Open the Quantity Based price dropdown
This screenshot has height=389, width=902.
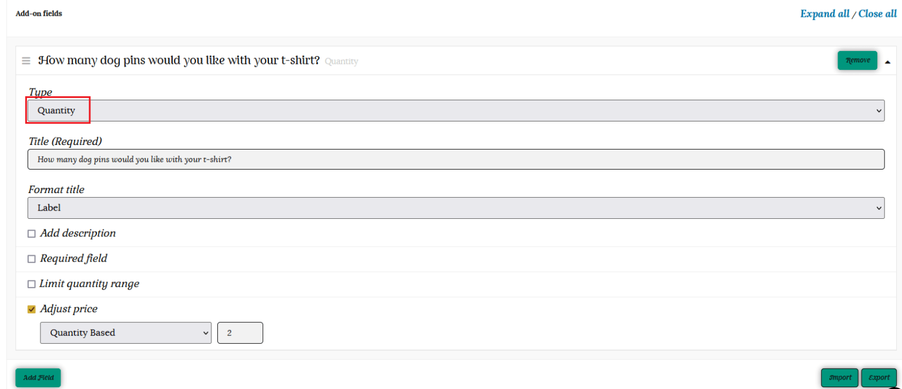(x=126, y=333)
